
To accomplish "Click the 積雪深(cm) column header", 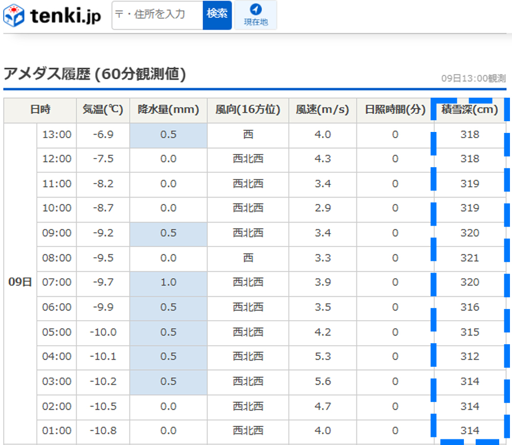I will 470,110.
